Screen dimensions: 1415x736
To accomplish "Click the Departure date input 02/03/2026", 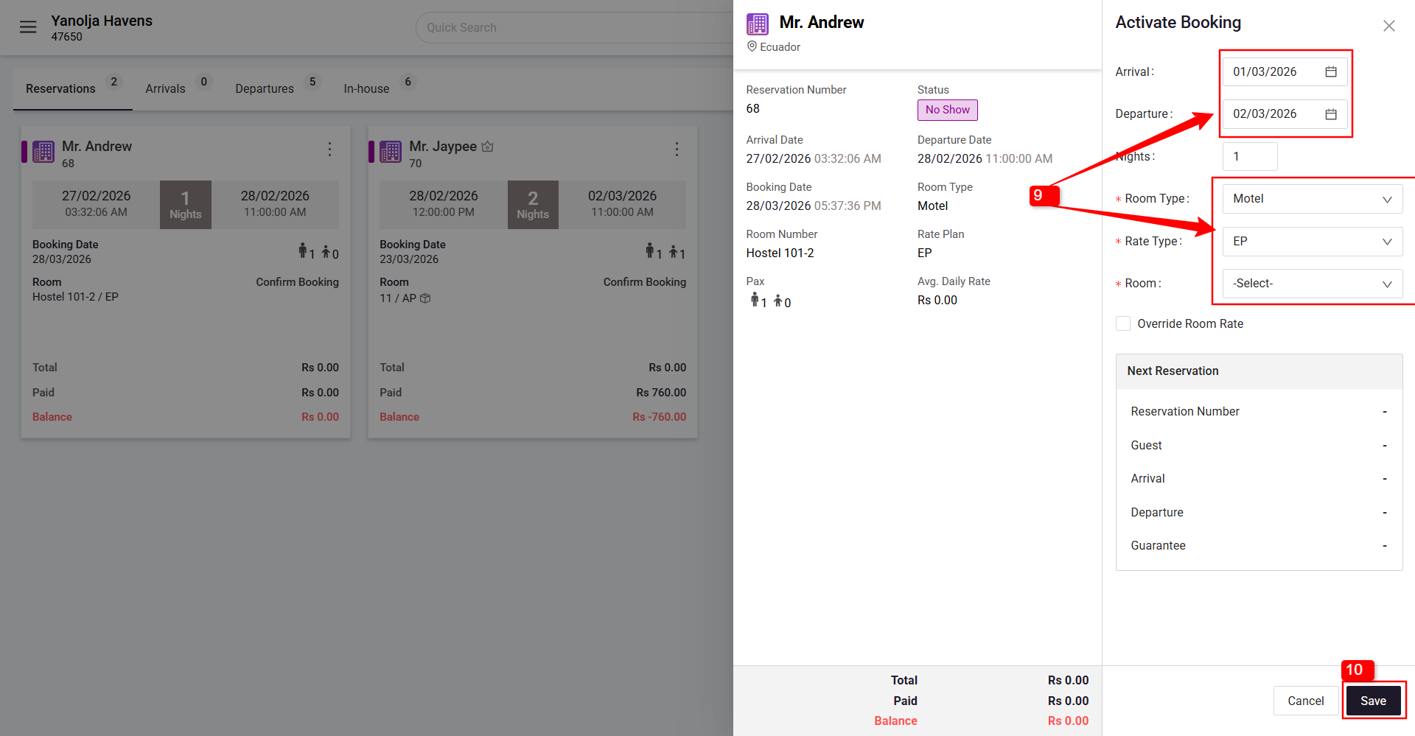I will pos(1285,114).
